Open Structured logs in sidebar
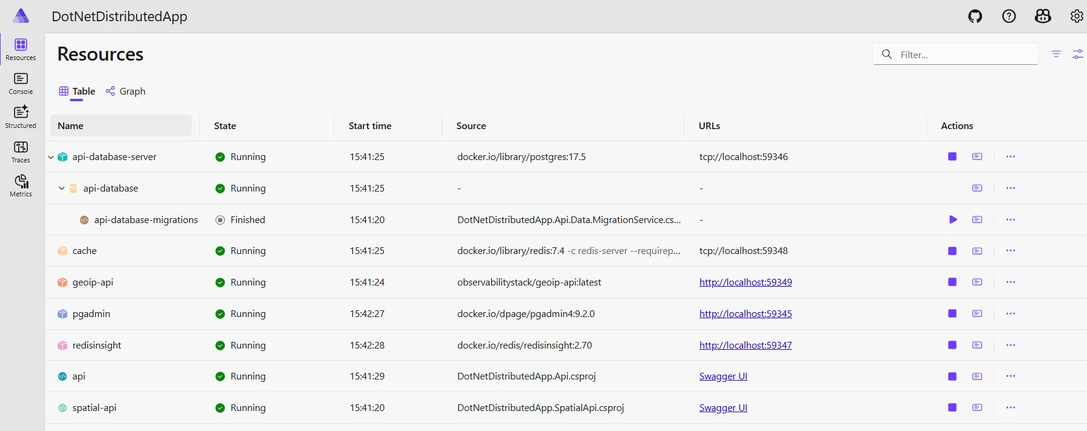Screen dimensions: 1087x431 point(21,117)
